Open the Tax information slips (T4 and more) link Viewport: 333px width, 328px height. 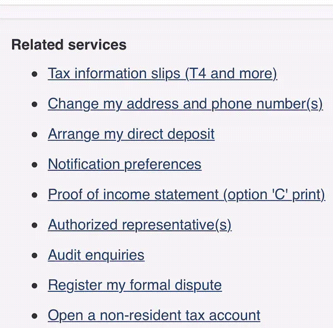(162, 74)
